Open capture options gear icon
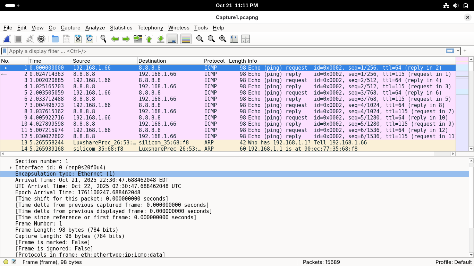This screenshot has width=474, height=266. [x=41, y=39]
